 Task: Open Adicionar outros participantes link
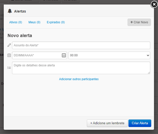79,79
